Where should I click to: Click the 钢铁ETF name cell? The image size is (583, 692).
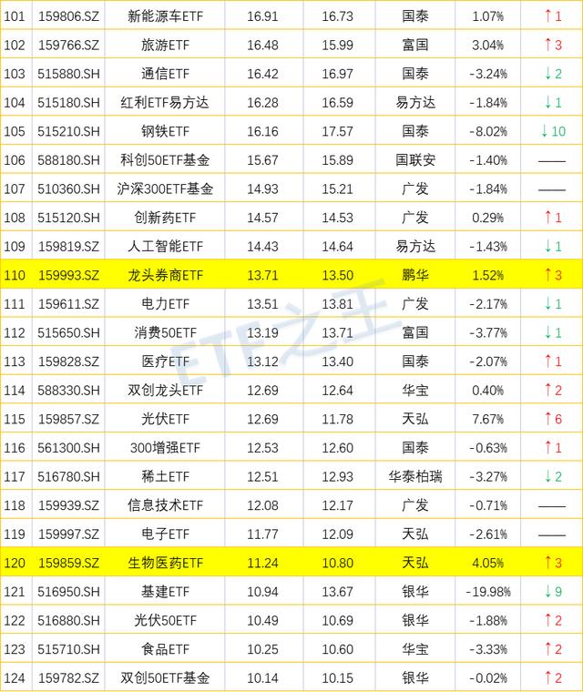165,131
